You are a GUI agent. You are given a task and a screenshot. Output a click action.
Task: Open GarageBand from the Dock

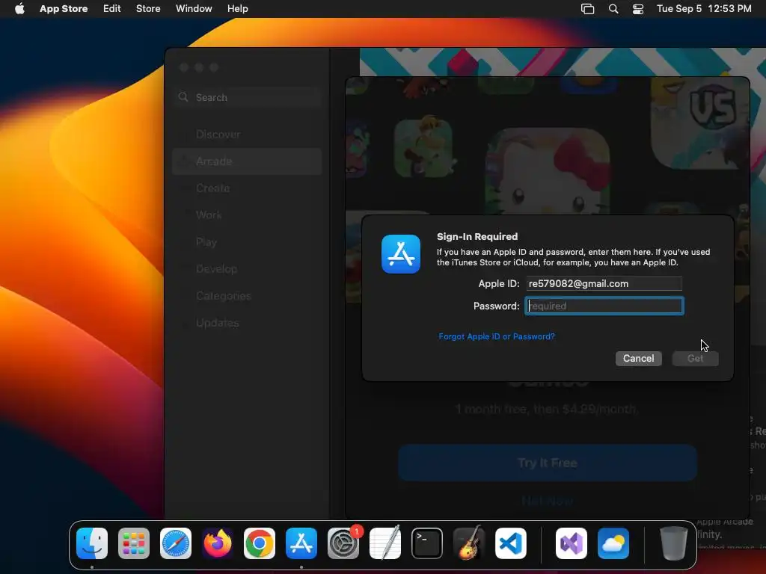coord(469,543)
